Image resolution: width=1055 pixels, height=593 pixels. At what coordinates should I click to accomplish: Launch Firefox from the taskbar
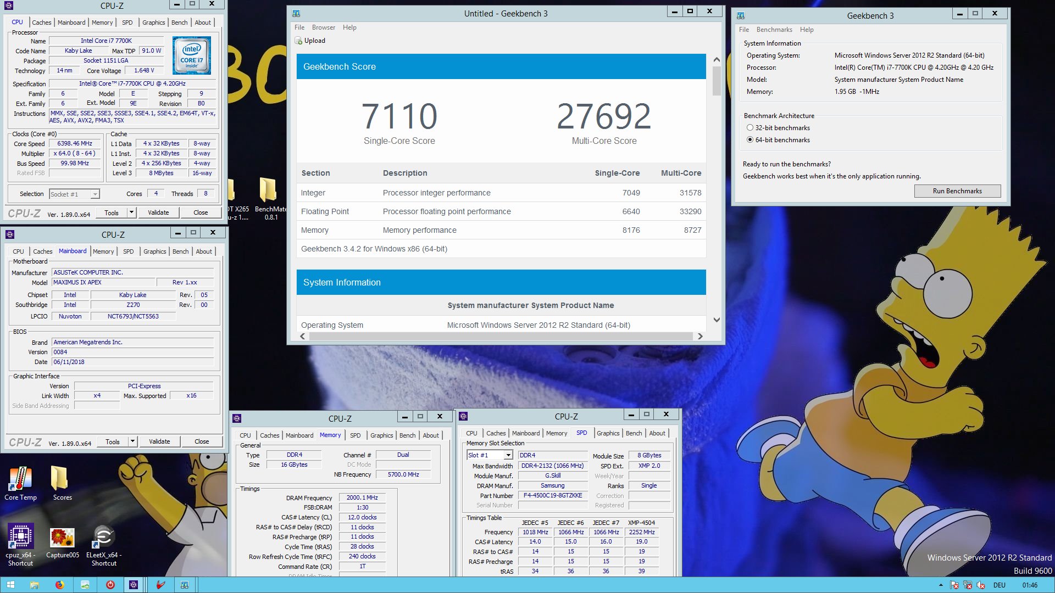tap(59, 585)
